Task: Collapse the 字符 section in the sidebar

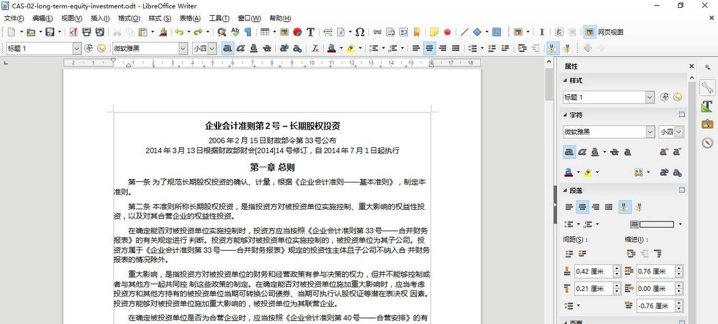Action: pos(565,115)
